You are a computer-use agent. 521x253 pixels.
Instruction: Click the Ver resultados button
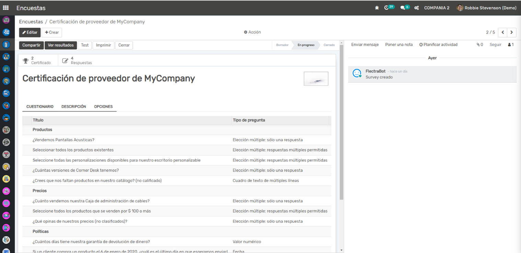pos(61,45)
